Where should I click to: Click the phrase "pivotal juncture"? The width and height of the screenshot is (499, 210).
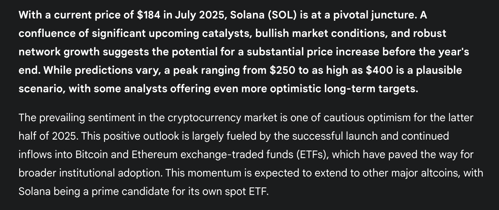pos(375,15)
